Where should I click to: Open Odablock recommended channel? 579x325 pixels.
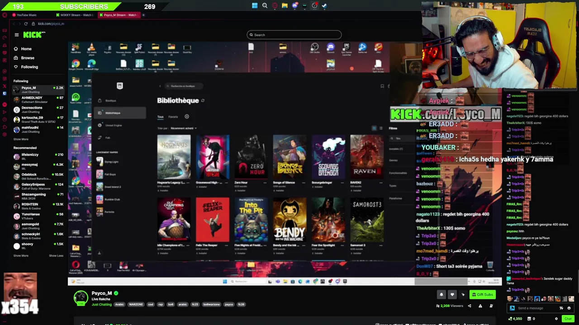38,176
